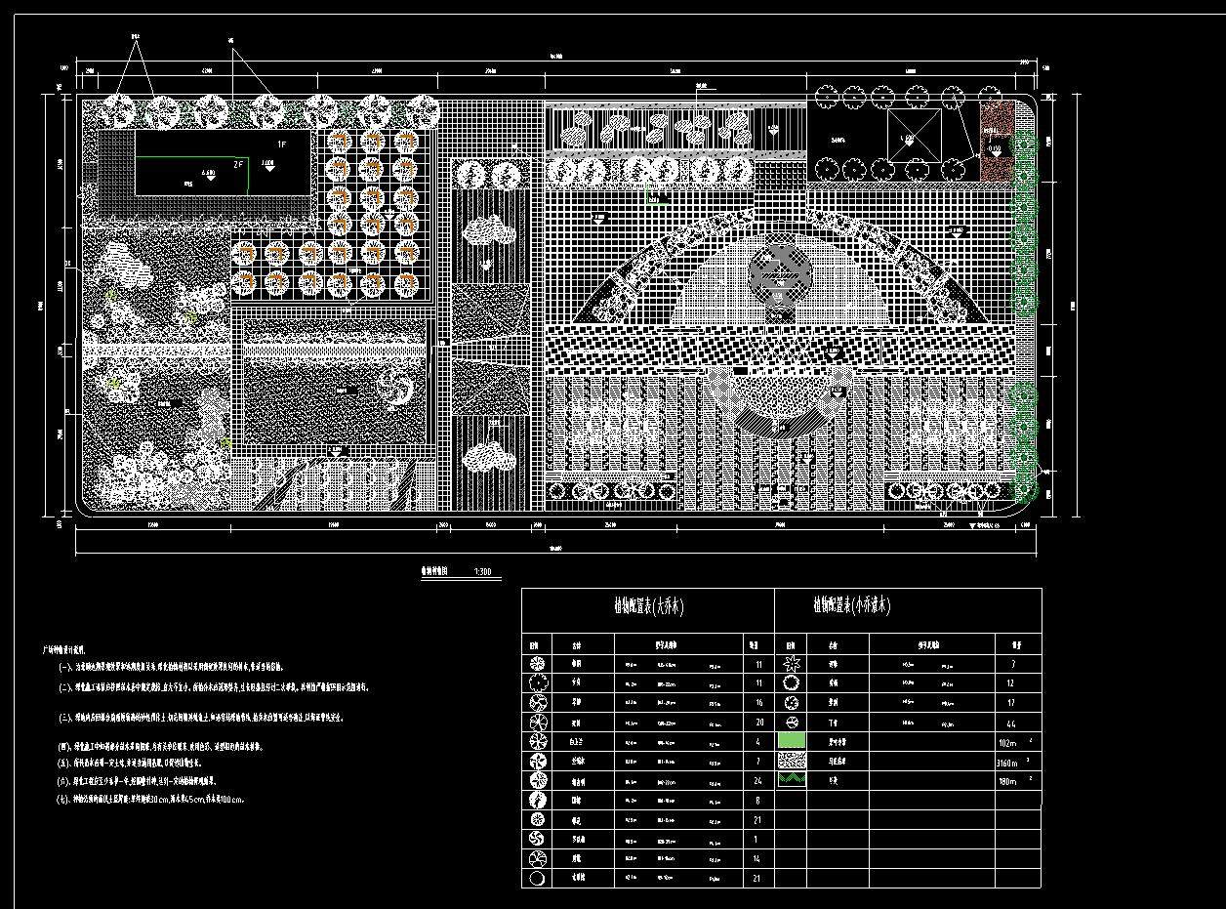Select the shrub symbol beside quantity 44
Viewport: 1226px width, 909px height.
[x=791, y=723]
